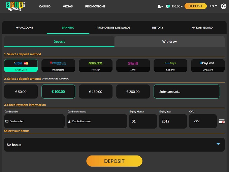Select Skrill deposit method
Image resolution: width=229 pixels, height=172 pixels.
pos(133,65)
